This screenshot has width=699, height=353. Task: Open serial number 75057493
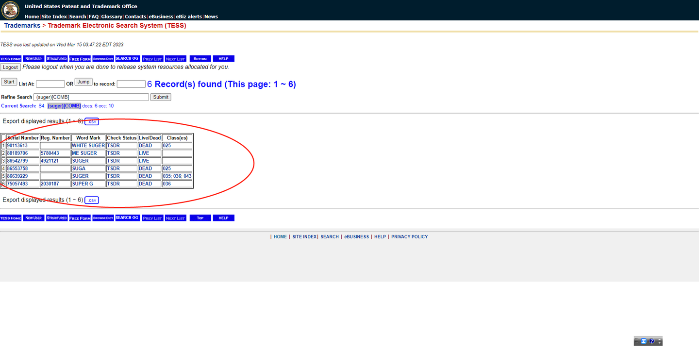tap(17, 184)
